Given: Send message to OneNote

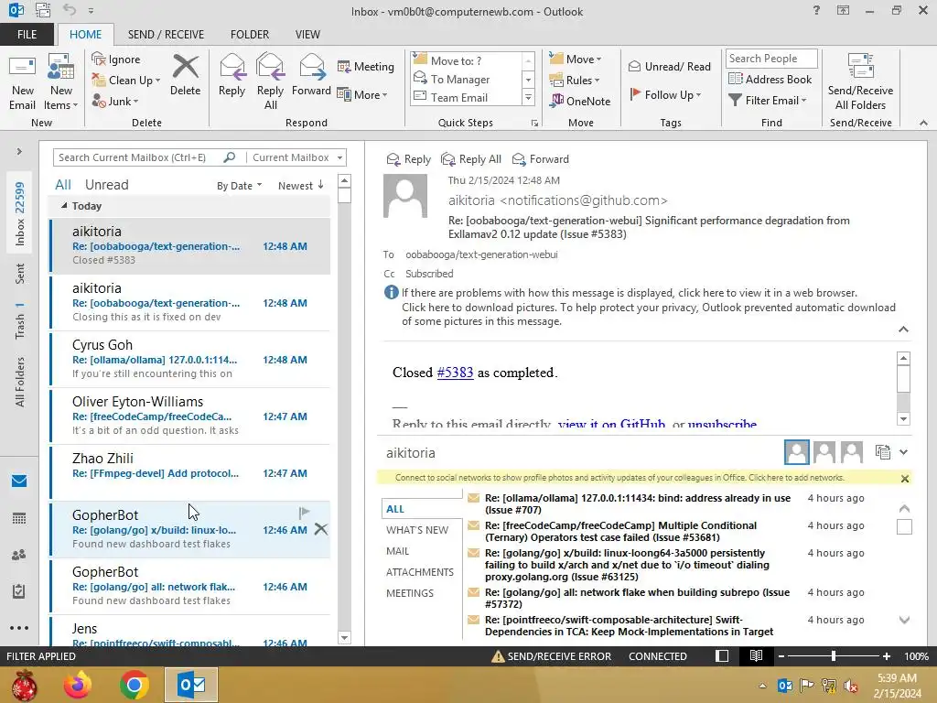Looking at the screenshot, I should pos(580,101).
